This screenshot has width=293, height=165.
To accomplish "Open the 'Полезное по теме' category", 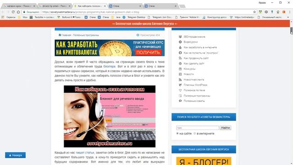I will (194, 90).
